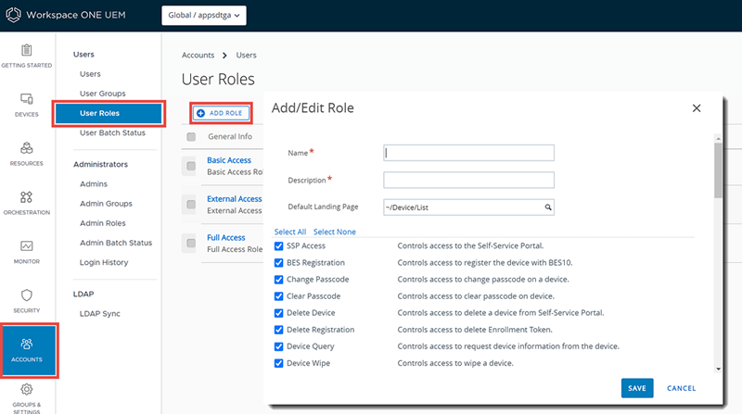Open Admins under Administrators

tap(94, 183)
